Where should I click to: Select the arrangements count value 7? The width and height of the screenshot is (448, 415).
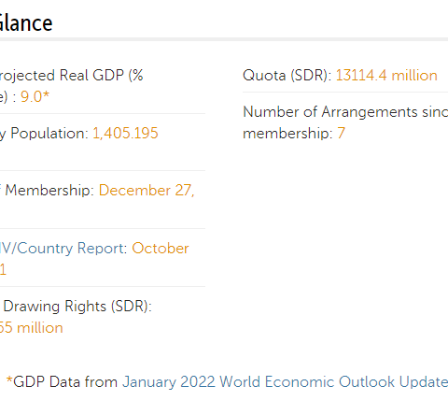pyautogui.click(x=342, y=134)
